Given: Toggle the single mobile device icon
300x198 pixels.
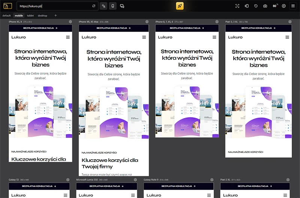Looking at the screenshot, I should pyautogui.click(x=112, y=6).
